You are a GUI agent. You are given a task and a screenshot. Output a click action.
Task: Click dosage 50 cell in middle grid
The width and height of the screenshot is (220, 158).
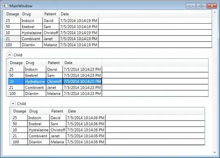tap(16, 75)
